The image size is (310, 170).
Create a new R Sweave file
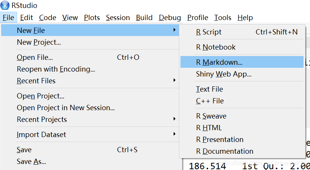coord(242,116)
